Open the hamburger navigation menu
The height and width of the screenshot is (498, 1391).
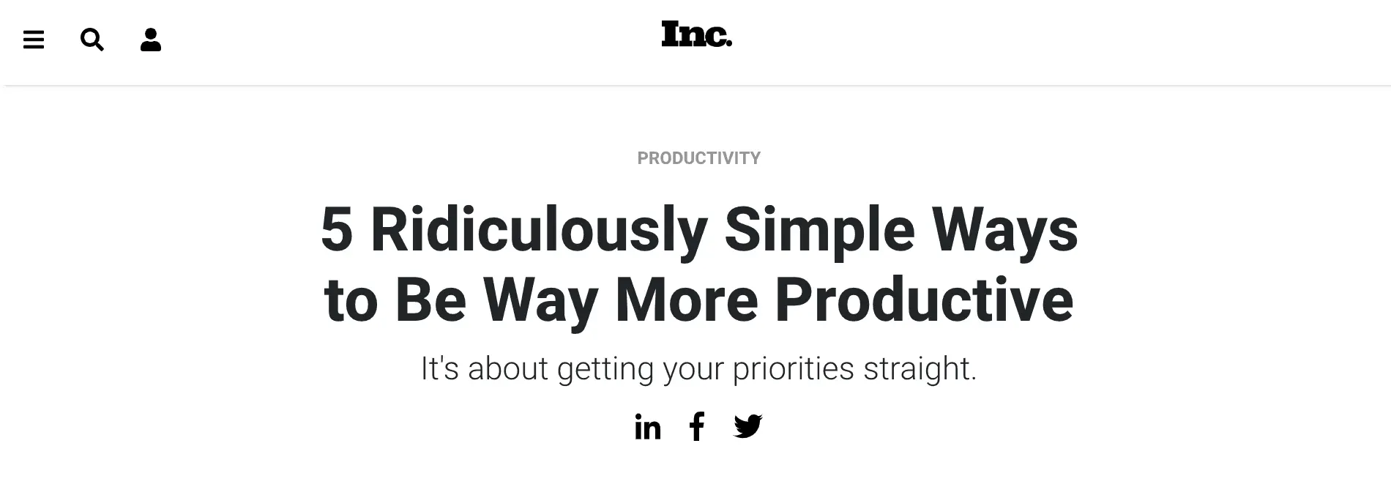pos(34,40)
